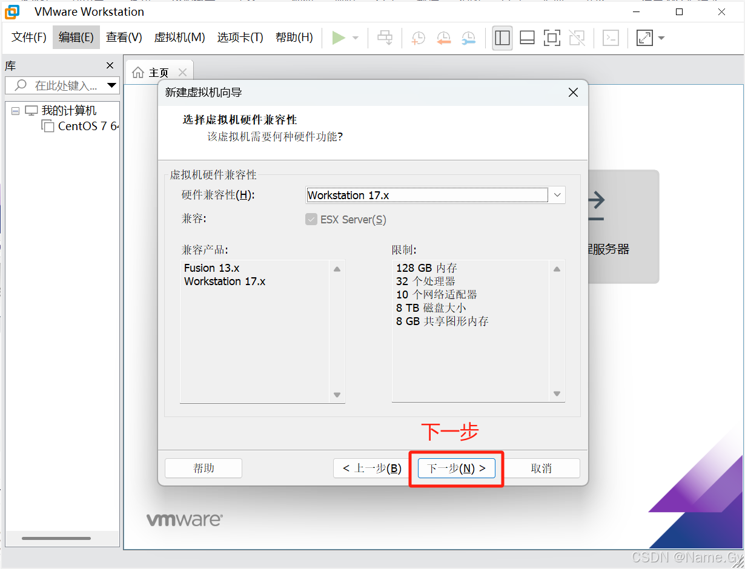Toggle the ESX Server(S) checkbox
The image size is (745, 569).
[x=311, y=219]
